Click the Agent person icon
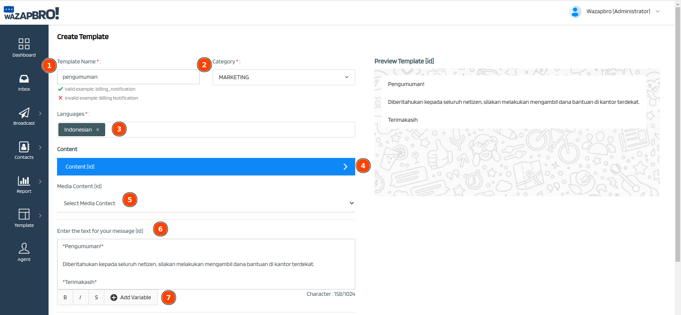Image resolution: width=681 pixels, height=315 pixels. 24,248
